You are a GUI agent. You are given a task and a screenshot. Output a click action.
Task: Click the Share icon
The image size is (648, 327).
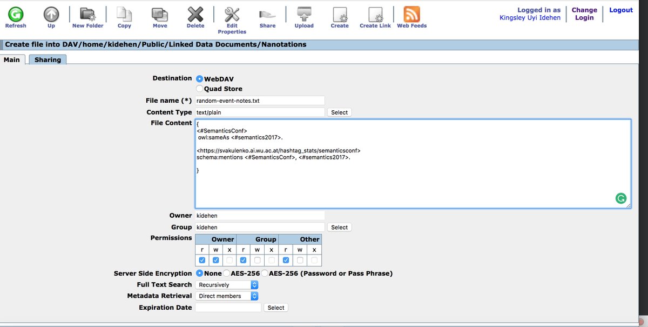tap(267, 14)
